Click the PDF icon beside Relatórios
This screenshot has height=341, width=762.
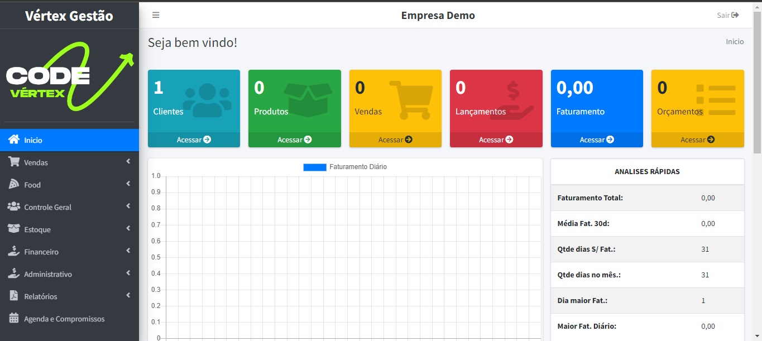coord(14,296)
